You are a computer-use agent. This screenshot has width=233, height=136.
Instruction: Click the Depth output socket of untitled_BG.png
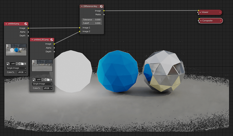pyautogui.click(x=54, y=52)
